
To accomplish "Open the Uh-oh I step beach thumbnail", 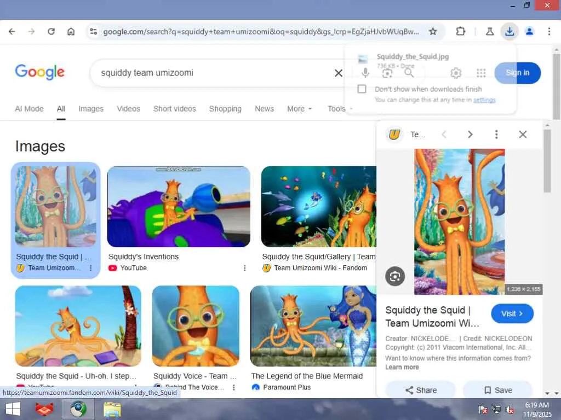I will 78,326.
